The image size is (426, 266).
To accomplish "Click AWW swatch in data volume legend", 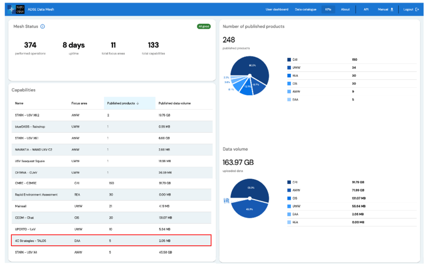I will coord(289,190).
